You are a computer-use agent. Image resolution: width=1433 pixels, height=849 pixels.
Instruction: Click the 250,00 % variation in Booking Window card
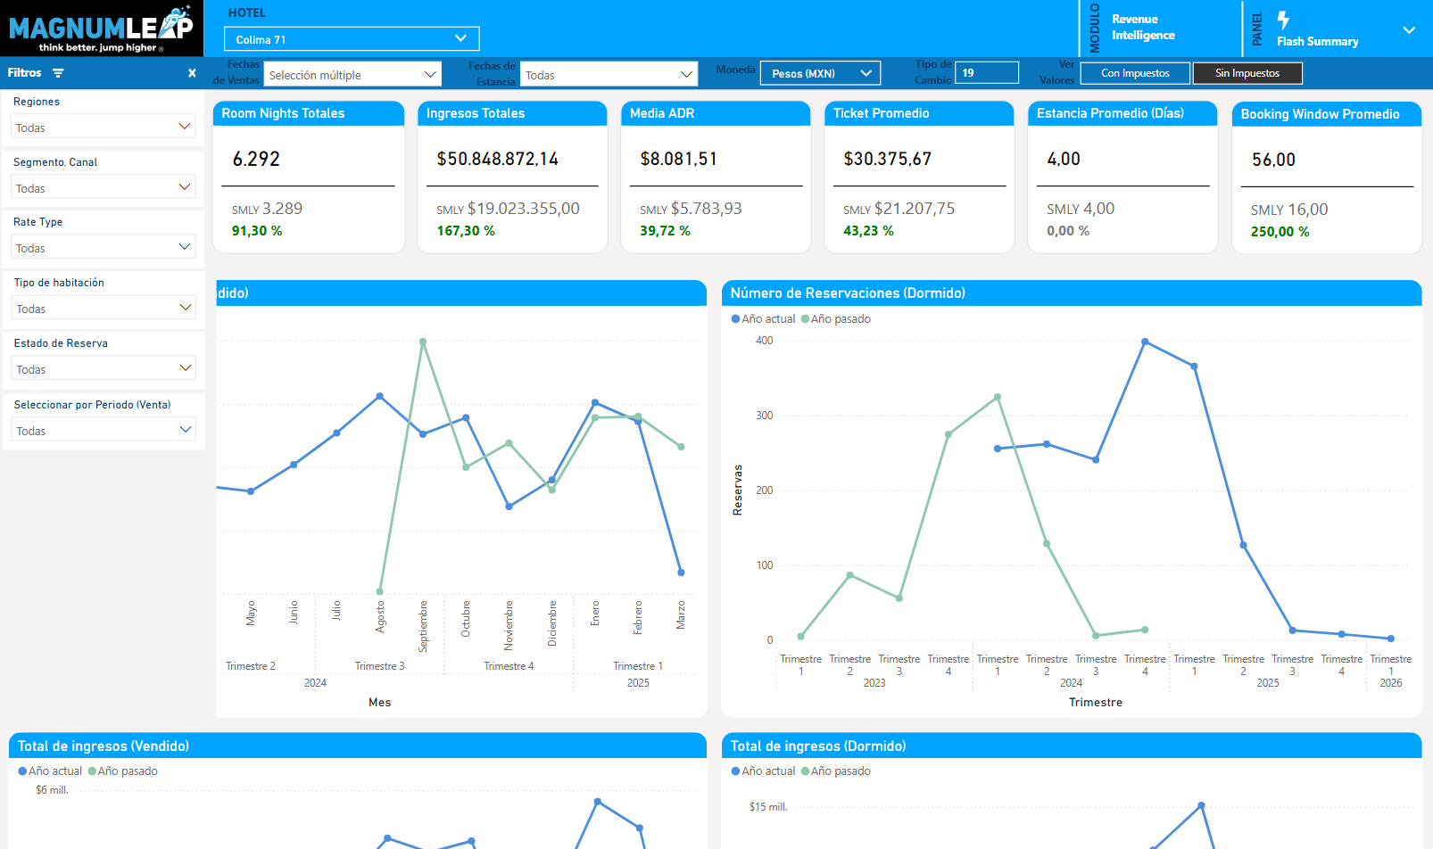(x=1280, y=231)
